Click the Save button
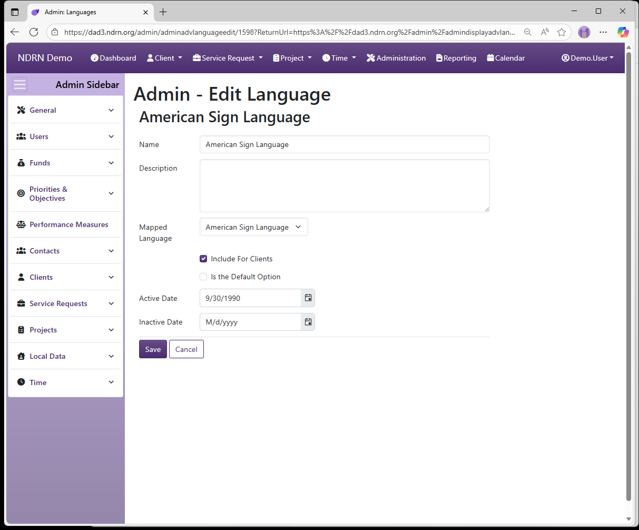This screenshot has height=530, width=639. click(153, 349)
